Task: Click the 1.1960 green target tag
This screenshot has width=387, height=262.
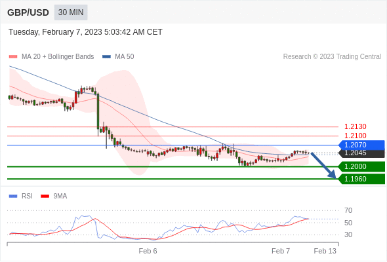Action: [361, 179]
